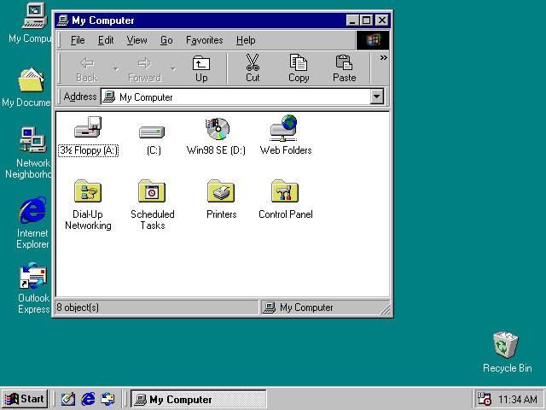Open the Favorites menu
Image resolution: width=546 pixels, height=410 pixels.
[x=205, y=40]
